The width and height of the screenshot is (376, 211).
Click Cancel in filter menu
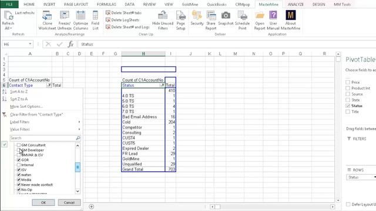tap(69, 203)
